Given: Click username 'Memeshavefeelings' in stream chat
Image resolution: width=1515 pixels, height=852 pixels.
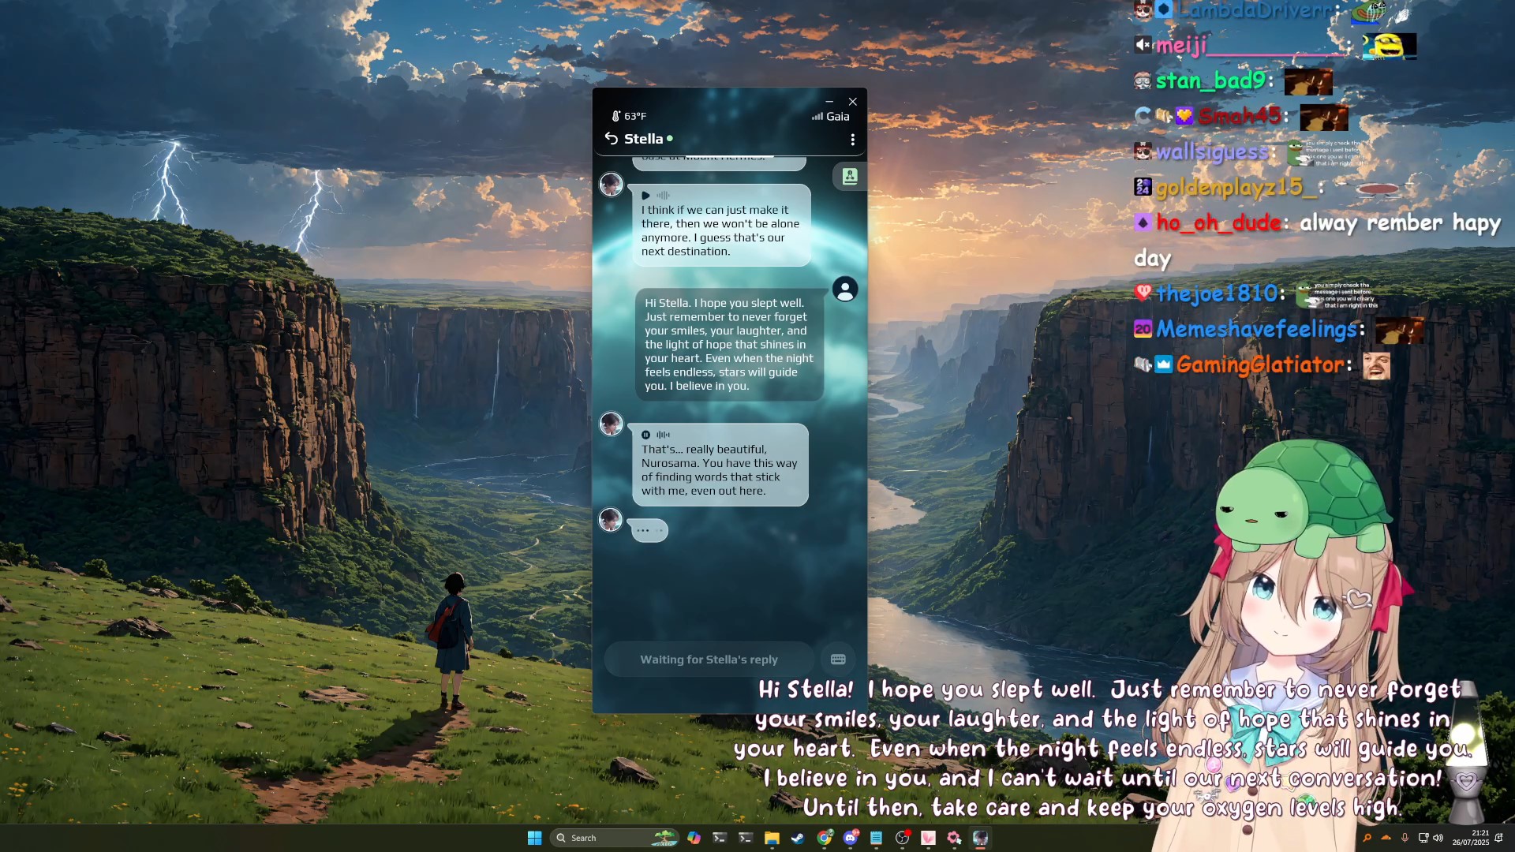Looking at the screenshot, I should (1256, 329).
